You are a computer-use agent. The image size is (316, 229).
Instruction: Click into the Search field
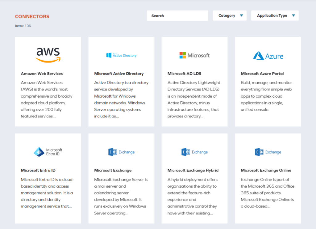[x=177, y=16]
